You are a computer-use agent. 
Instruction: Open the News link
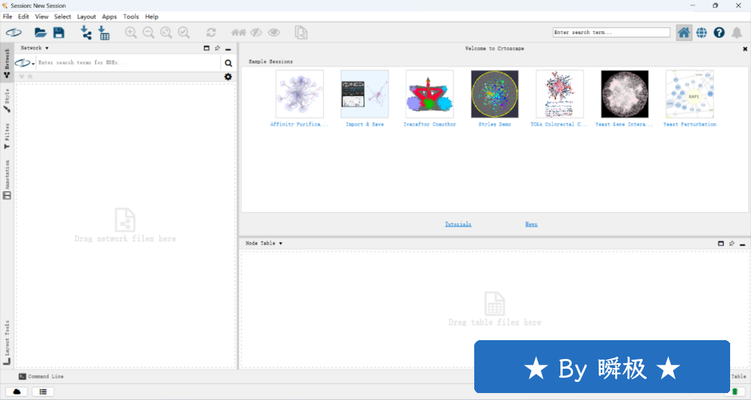click(531, 224)
